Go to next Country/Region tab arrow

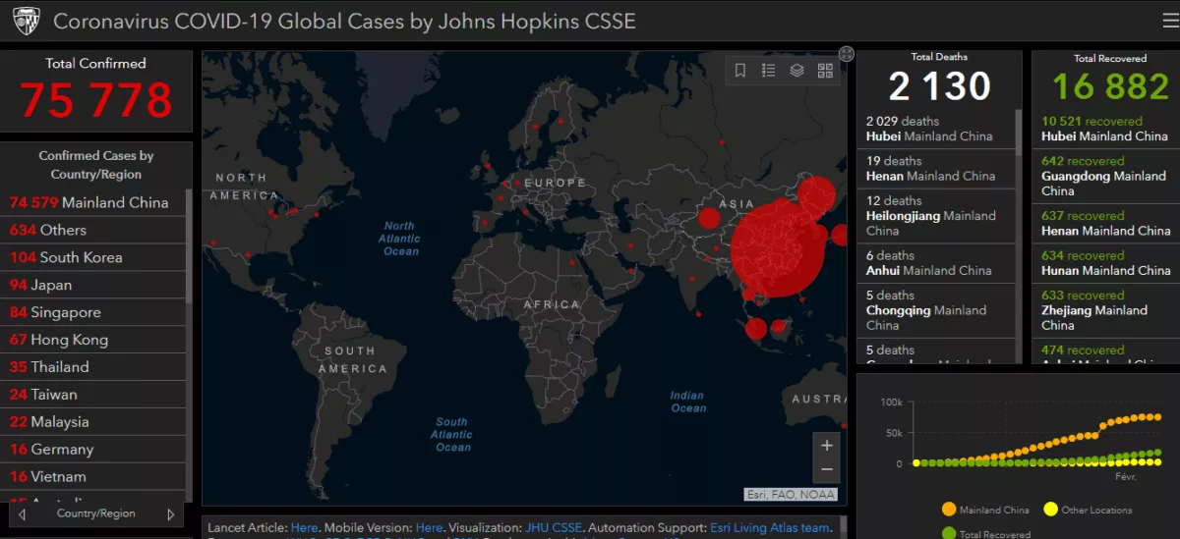click(x=170, y=514)
